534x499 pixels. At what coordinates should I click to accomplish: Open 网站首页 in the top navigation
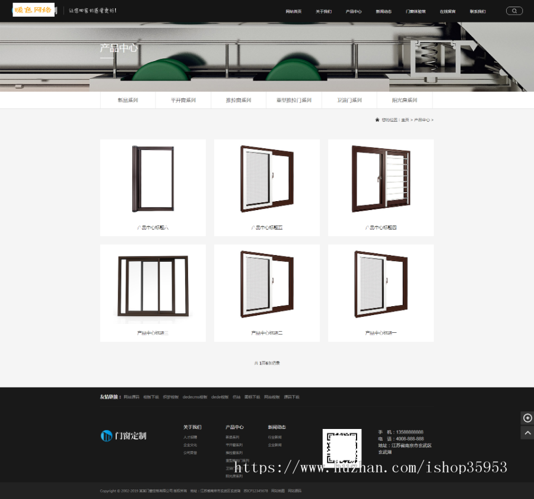click(293, 11)
